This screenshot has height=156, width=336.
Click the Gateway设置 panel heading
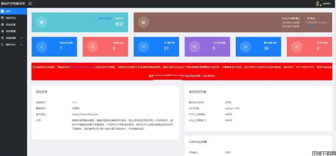pyautogui.click(x=198, y=142)
